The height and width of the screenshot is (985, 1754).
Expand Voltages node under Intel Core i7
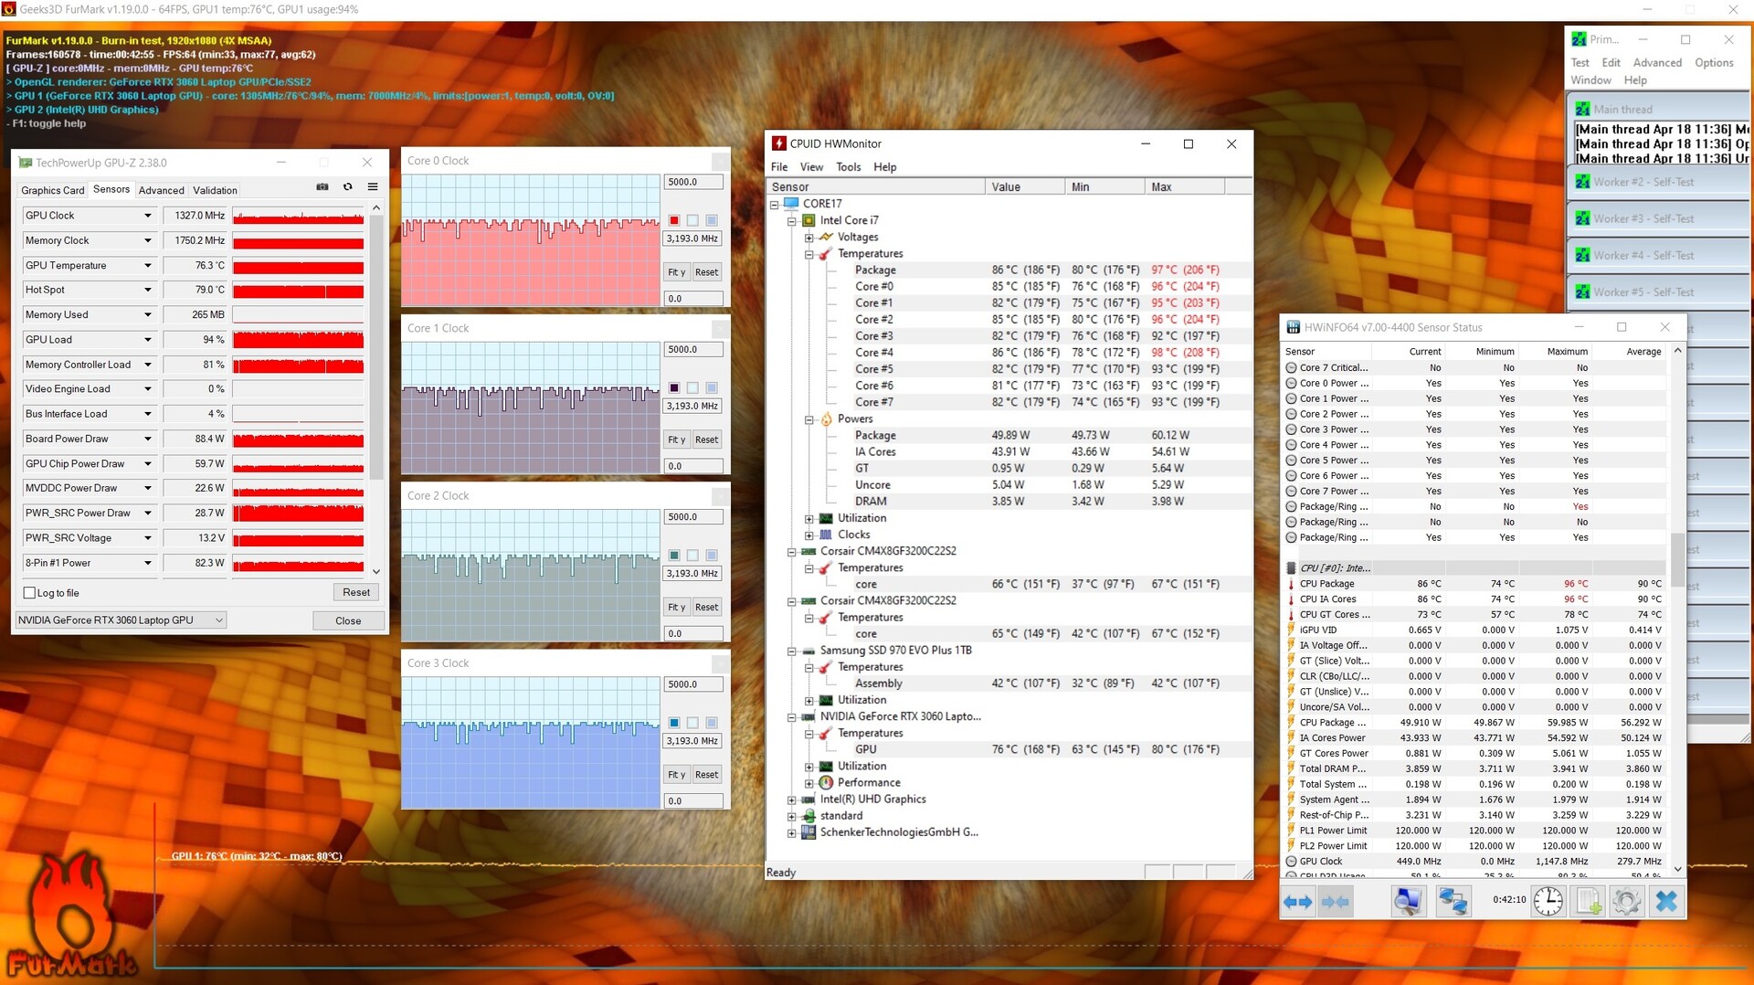pyautogui.click(x=809, y=237)
